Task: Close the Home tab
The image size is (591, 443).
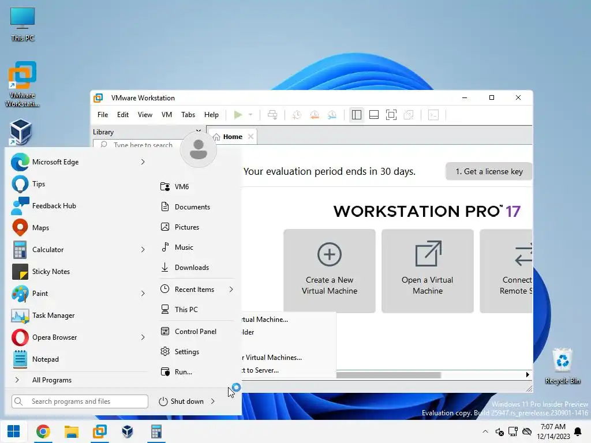Action: tap(250, 136)
